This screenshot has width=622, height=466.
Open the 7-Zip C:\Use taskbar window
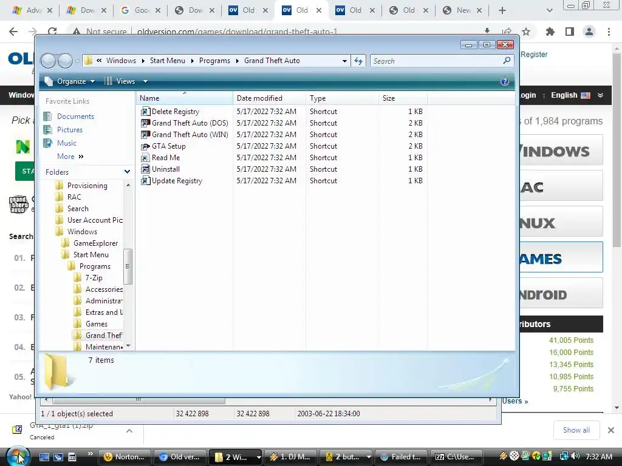(456, 457)
